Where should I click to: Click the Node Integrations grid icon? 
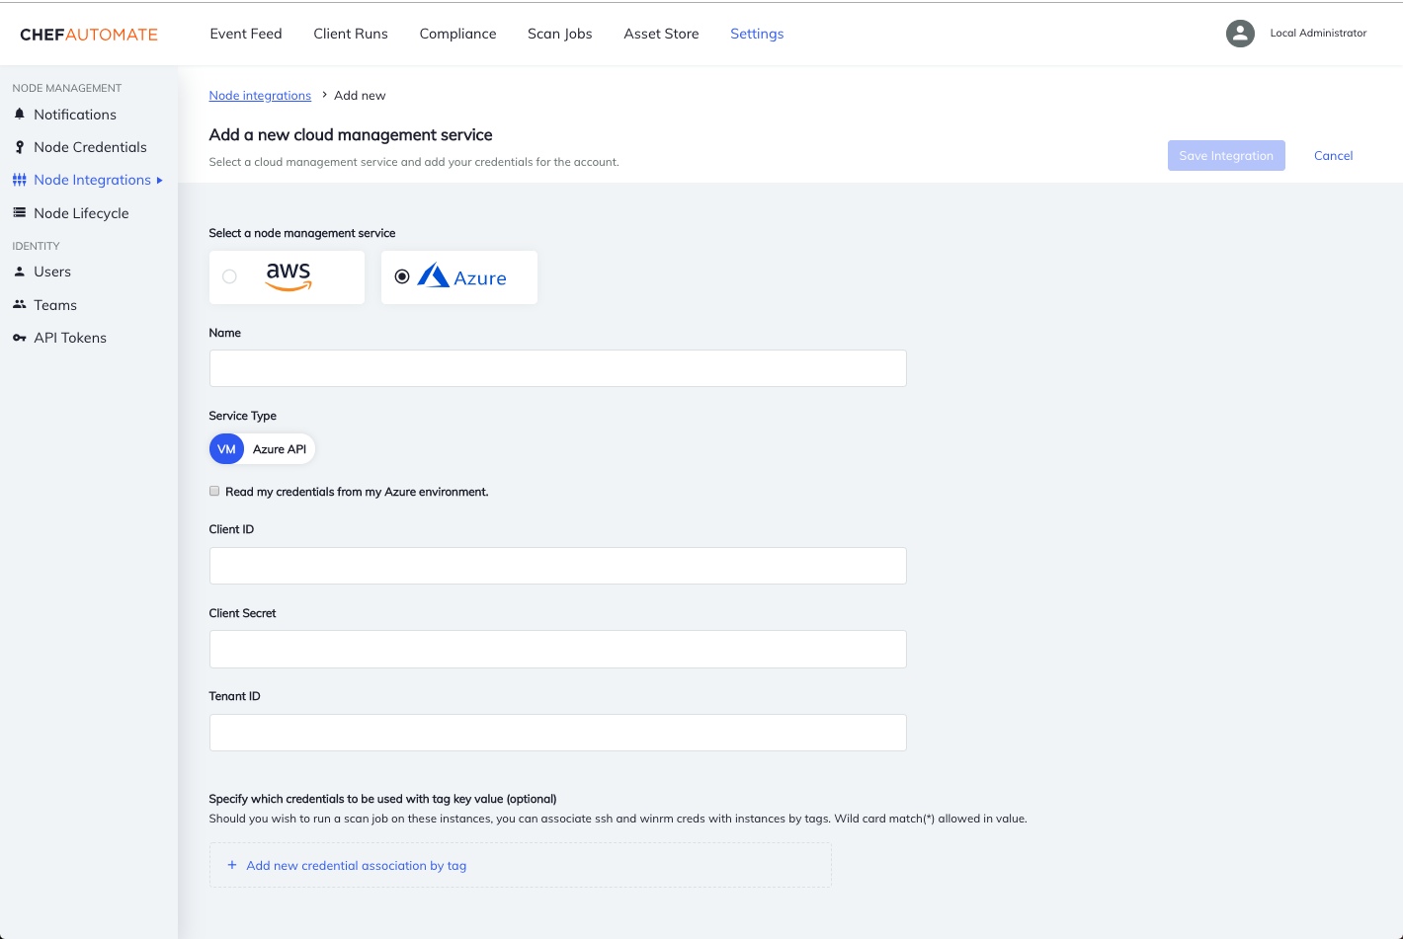20,179
